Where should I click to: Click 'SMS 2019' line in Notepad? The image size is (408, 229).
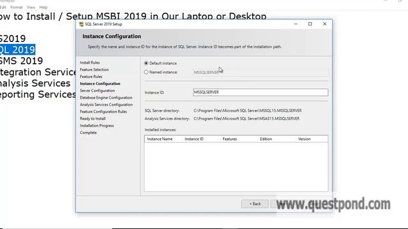pyautogui.click(x=21, y=61)
